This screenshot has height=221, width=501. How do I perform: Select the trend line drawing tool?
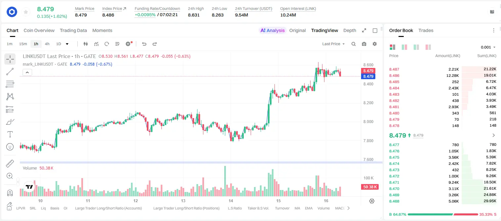(x=10, y=72)
